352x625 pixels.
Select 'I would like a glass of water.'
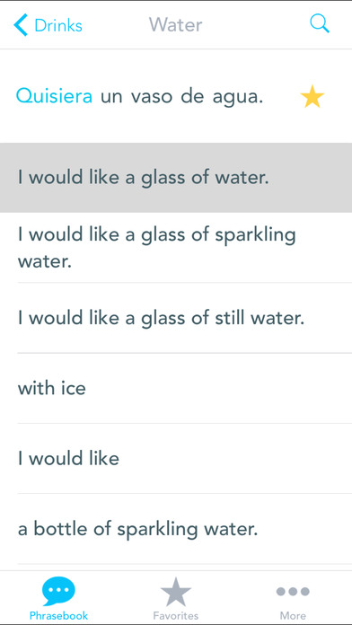tap(176, 178)
